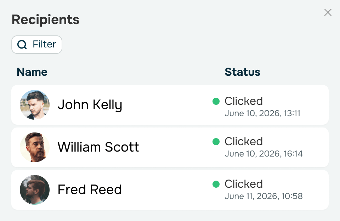Screen dimensions: 340x221
Task: Click the June 11, 2026, 10:58 timestamp
Action: click(x=263, y=196)
